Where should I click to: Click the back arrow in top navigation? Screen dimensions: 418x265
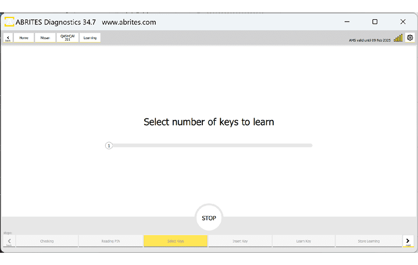8,38
